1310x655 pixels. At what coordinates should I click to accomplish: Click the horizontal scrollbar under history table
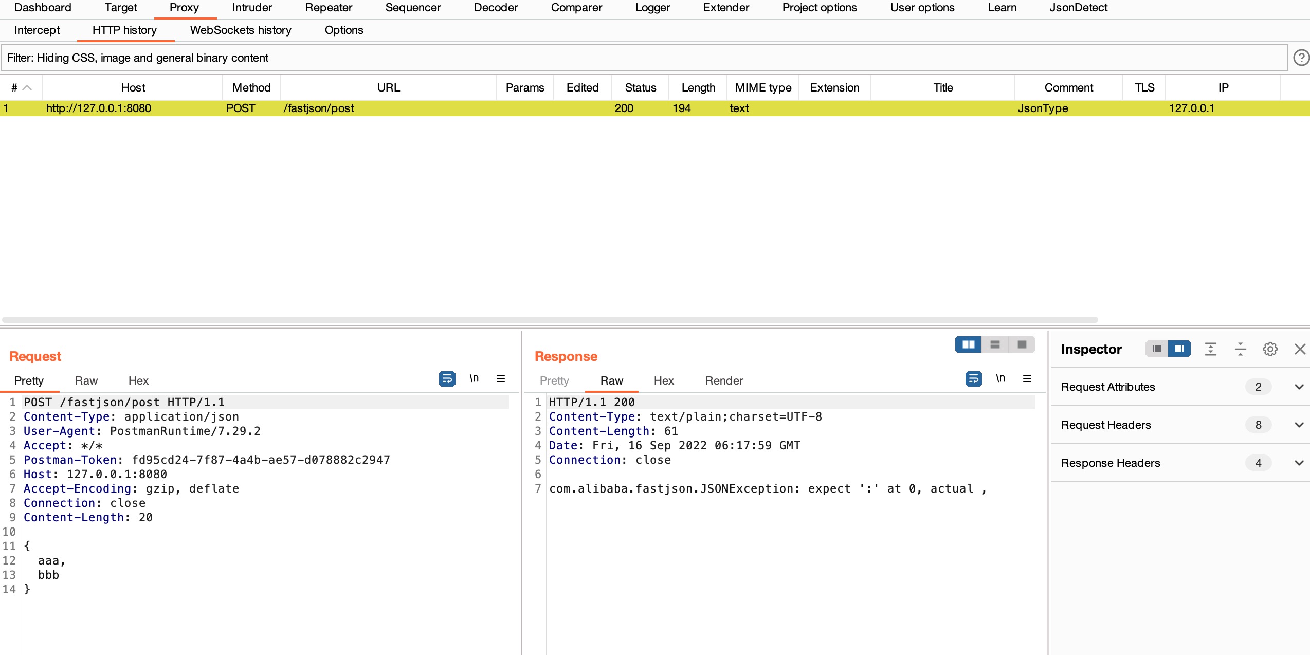[x=550, y=320]
